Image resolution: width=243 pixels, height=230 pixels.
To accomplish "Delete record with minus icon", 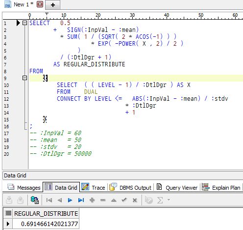I will pyautogui.click(x=103, y=200).
